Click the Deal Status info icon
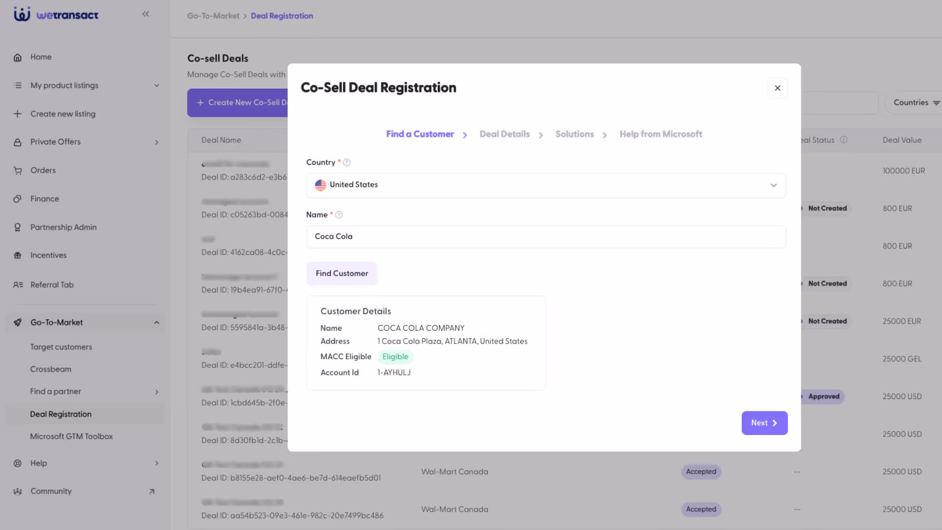Image resolution: width=942 pixels, height=530 pixels. point(844,140)
